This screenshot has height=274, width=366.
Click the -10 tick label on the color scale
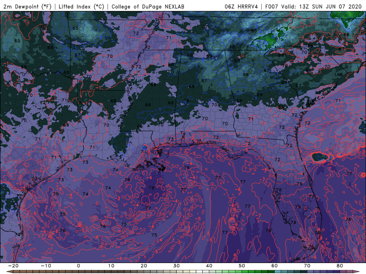[46, 266]
